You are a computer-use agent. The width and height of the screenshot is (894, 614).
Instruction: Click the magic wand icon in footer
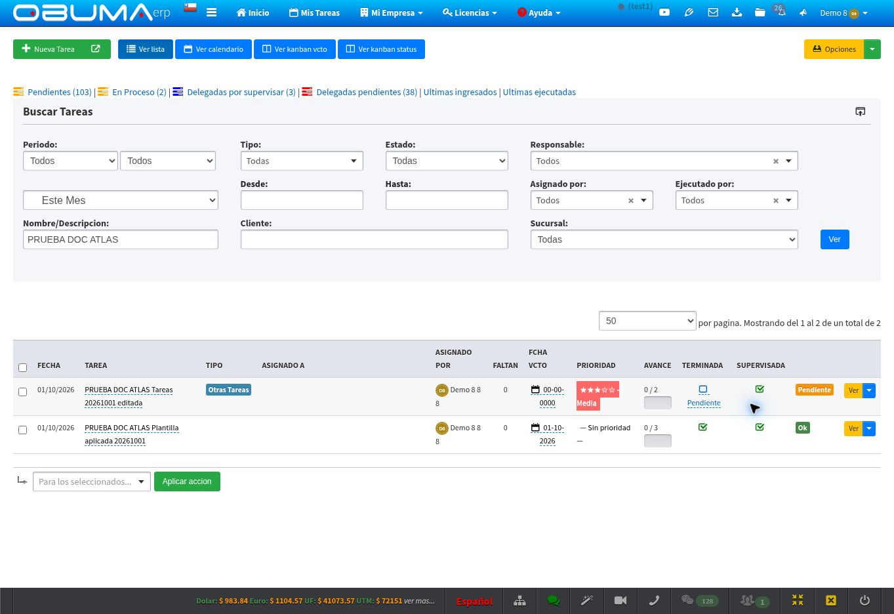pyautogui.click(x=587, y=600)
